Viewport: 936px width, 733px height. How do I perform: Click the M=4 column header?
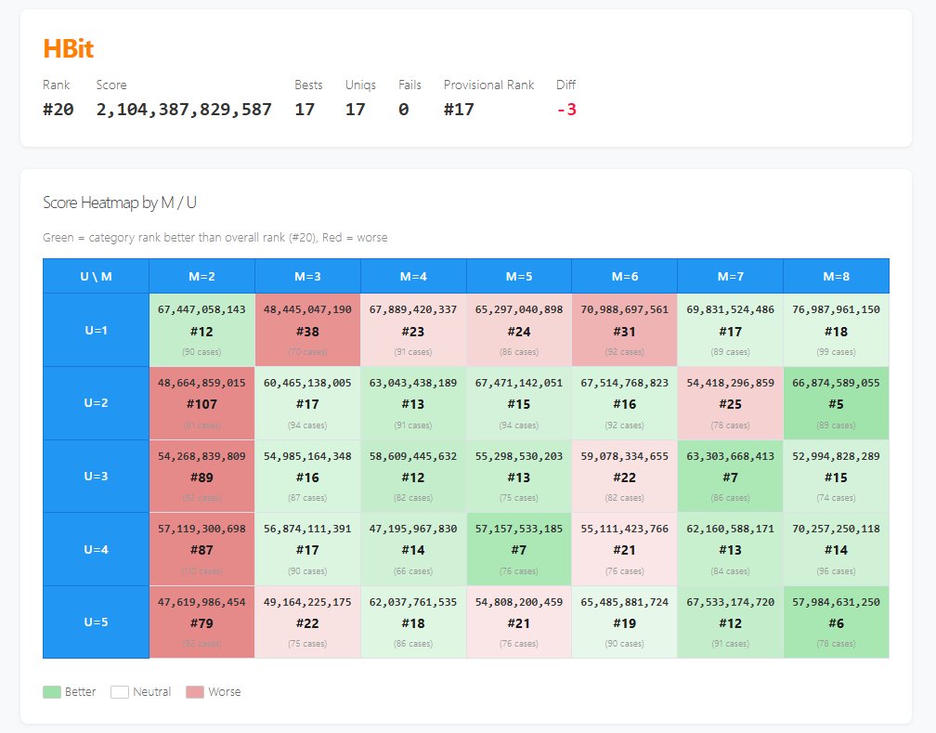pyautogui.click(x=413, y=276)
